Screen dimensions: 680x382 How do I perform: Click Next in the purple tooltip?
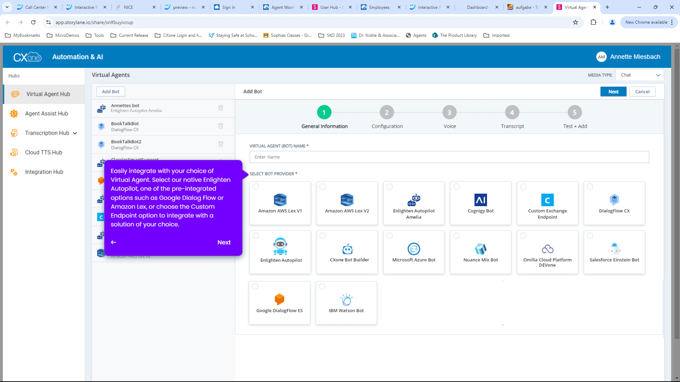coord(224,242)
